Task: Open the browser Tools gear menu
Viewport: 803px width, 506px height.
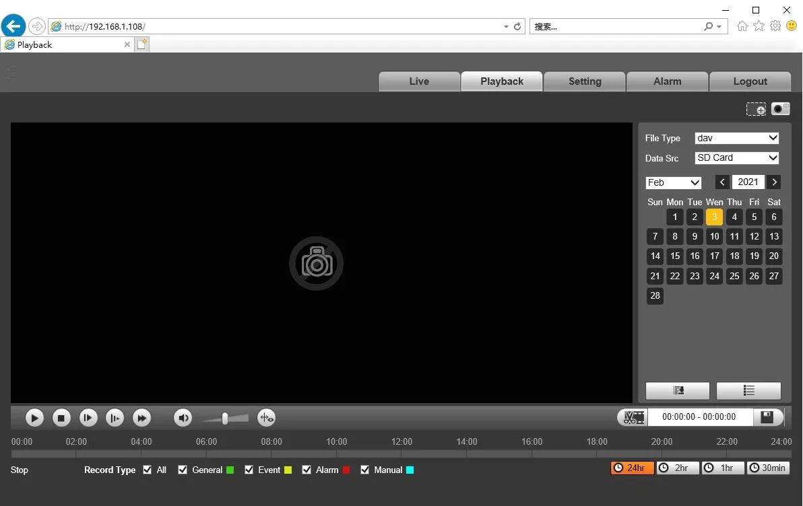Action: (775, 26)
